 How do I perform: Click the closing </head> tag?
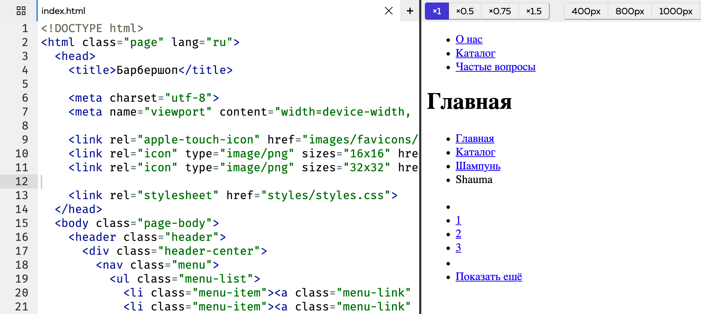tap(79, 209)
